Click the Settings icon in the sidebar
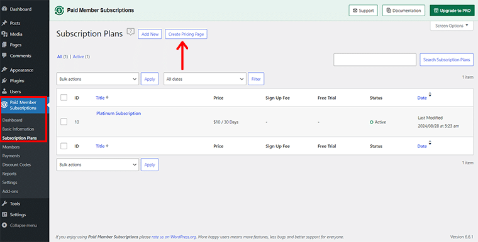478x242 pixels. coord(4,214)
